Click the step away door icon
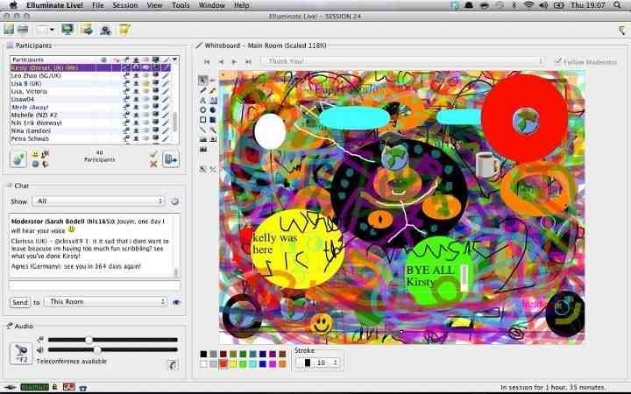Screen dimensions: 631x394 [x=171, y=158]
